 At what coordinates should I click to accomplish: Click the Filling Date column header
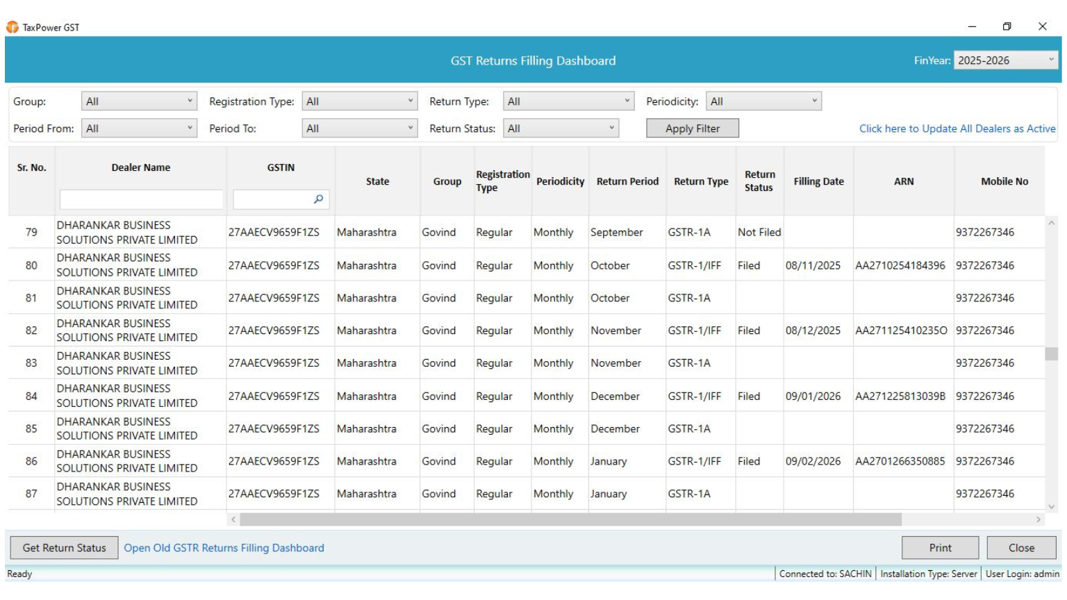818,181
